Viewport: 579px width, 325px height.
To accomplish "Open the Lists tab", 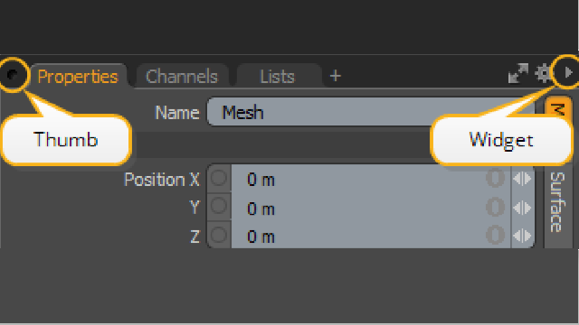I will click(278, 76).
